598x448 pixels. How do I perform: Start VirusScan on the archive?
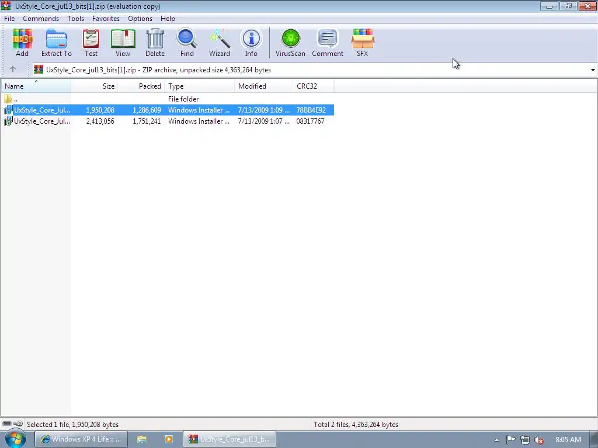point(291,43)
